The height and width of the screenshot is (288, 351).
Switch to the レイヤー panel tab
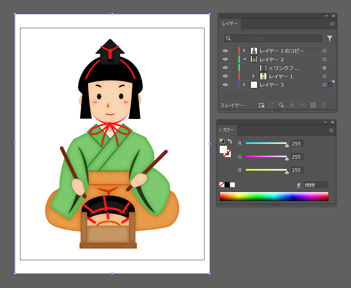[x=230, y=24]
